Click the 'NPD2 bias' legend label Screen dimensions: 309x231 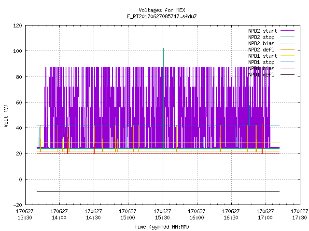point(261,43)
